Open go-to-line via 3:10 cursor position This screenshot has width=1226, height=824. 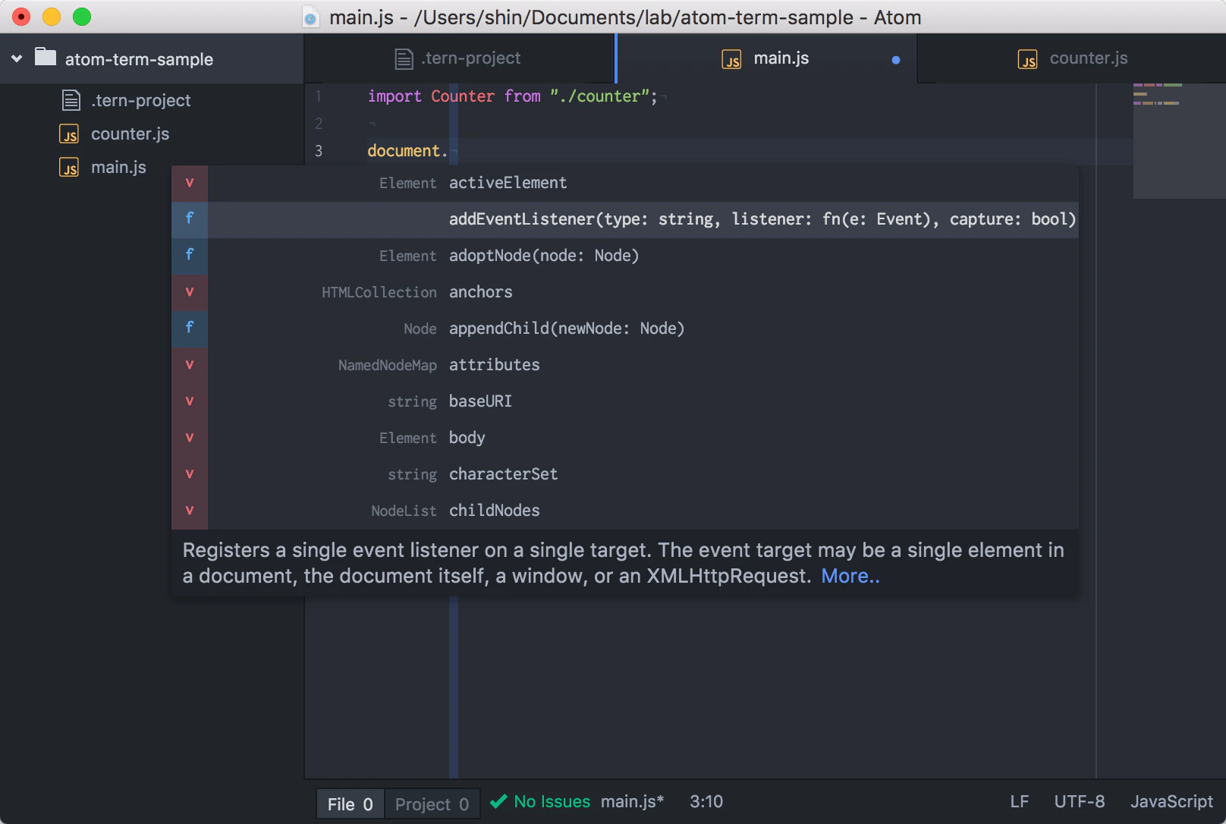[x=706, y=802]
